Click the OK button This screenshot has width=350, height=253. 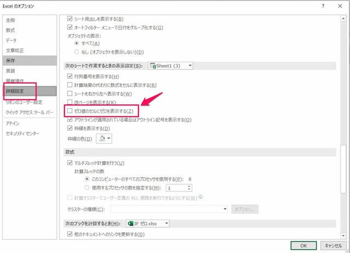click(304, 246)
